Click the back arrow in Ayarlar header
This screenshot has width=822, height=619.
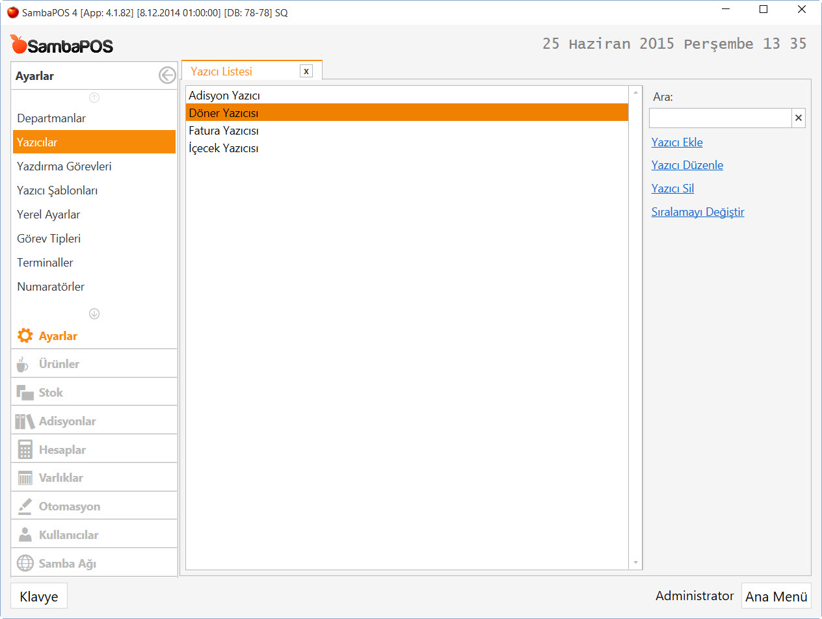click(x=167, y=75)
